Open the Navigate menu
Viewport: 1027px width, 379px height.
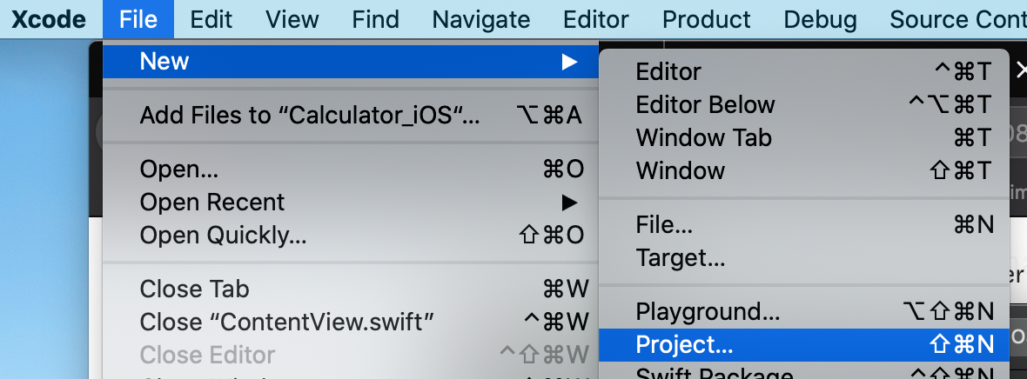point(480,19)
